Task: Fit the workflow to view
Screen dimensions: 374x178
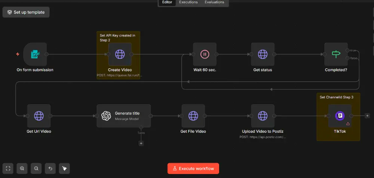Action: coord(8,169)
